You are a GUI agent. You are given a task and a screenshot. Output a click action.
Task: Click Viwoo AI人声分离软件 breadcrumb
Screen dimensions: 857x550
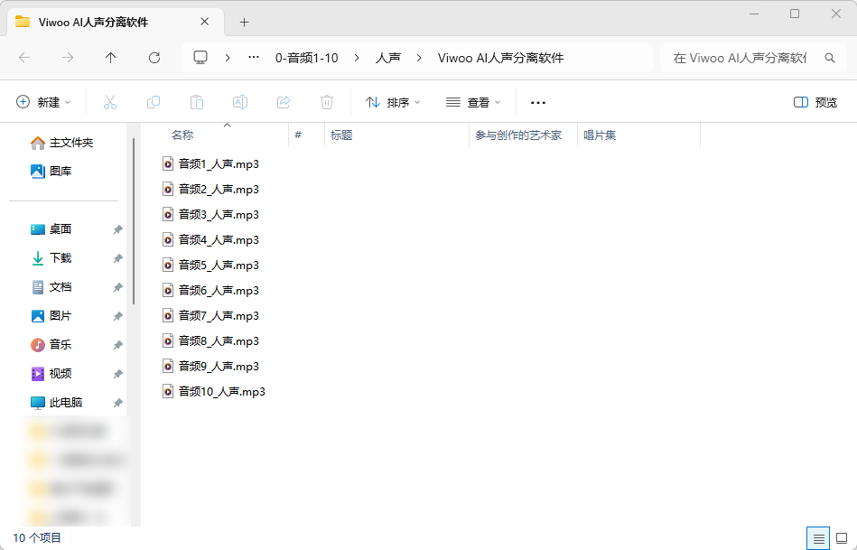point(500,58)
